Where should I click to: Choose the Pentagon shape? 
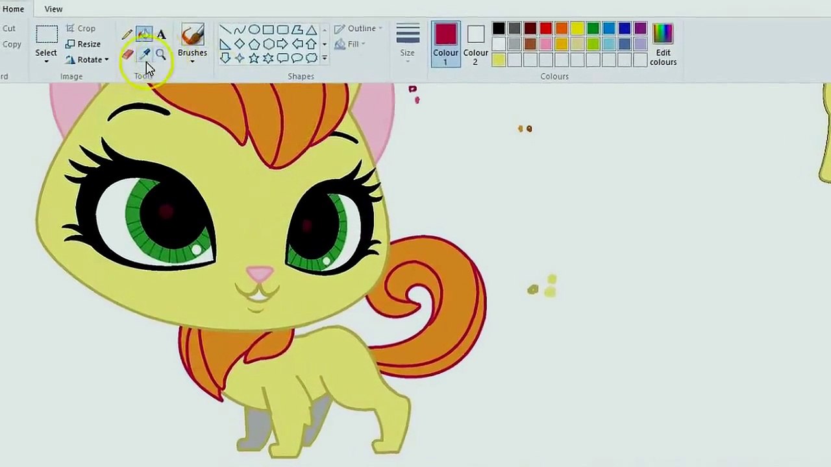pos(254,44)
